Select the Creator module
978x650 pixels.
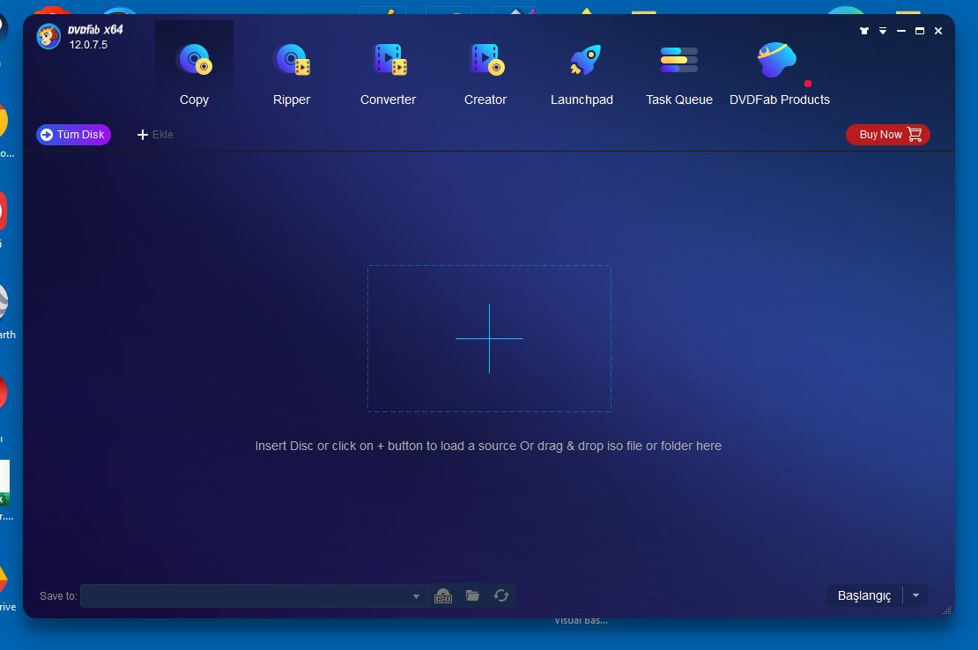pos(485,73)
